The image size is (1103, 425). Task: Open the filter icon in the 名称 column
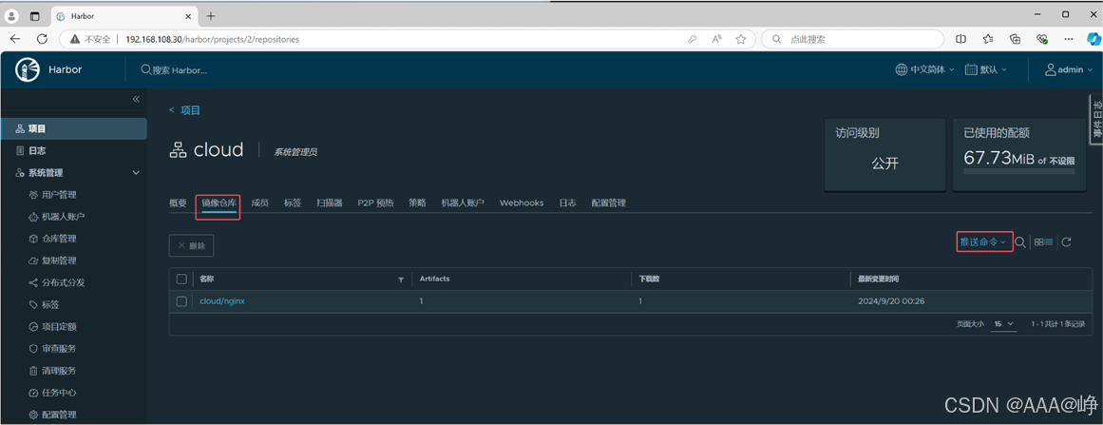401,280
